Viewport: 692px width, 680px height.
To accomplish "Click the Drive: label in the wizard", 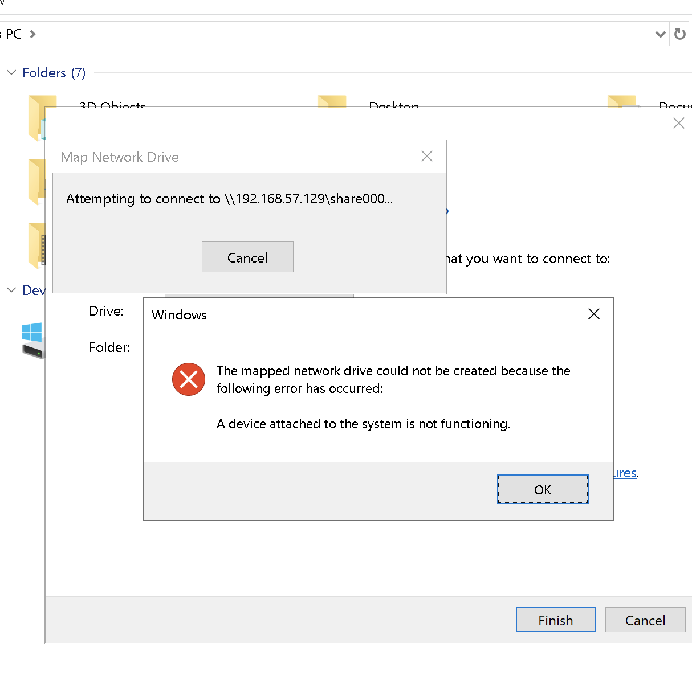I will point(107,311).
